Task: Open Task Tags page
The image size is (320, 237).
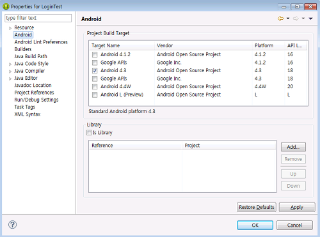Action: [x=24, y=107]
